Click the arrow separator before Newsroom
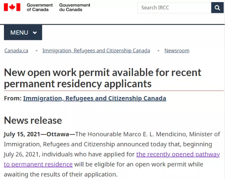 [158, 51]
